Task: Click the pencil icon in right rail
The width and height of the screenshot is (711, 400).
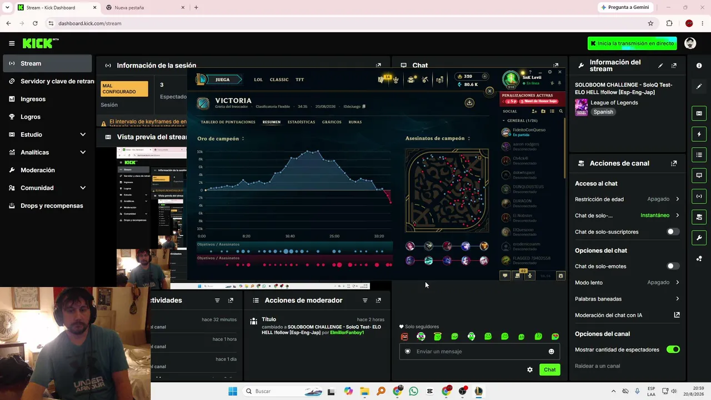Action: (x=699, y=87)
